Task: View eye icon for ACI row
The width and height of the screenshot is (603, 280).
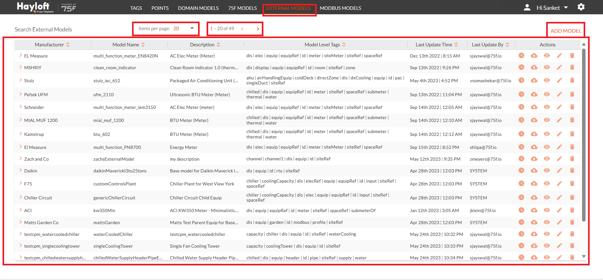Action: (x=547, y=210)
